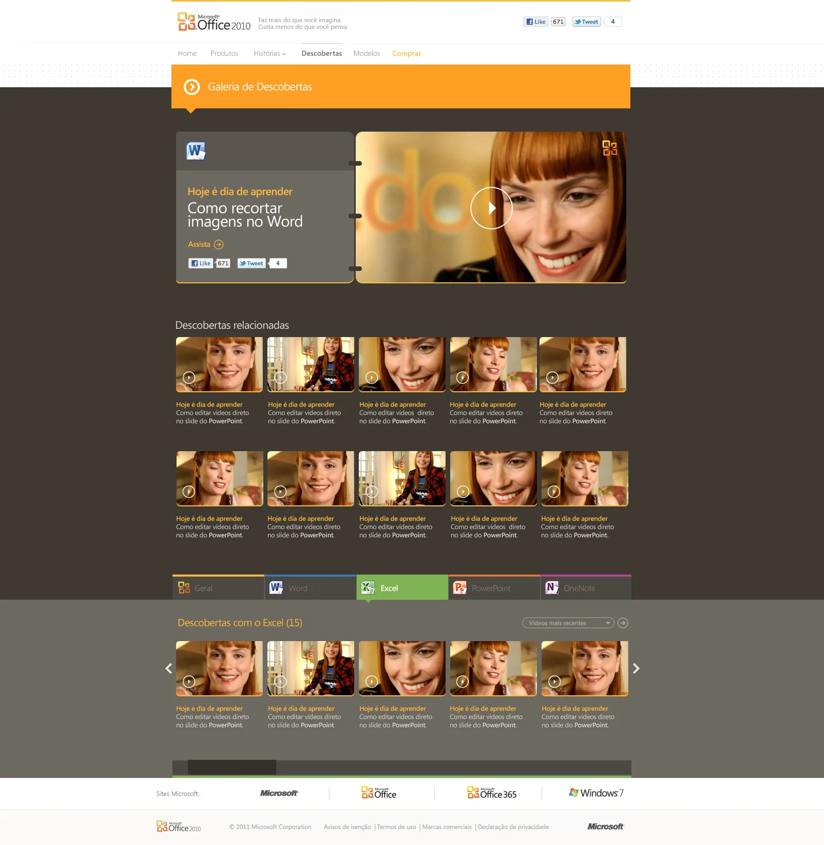Open second thumbnail in Excel carousel
Viewport: 824px width, 845px height.
[x=311, y=668]
